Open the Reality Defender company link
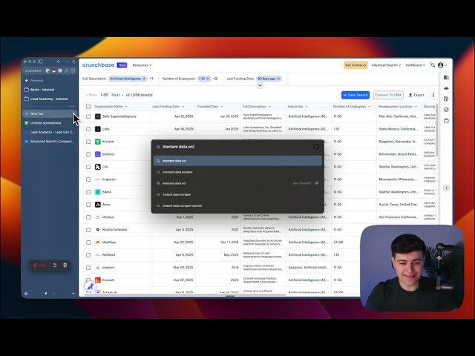Viewport: 475px width, 356px height. tap(114, 230)
